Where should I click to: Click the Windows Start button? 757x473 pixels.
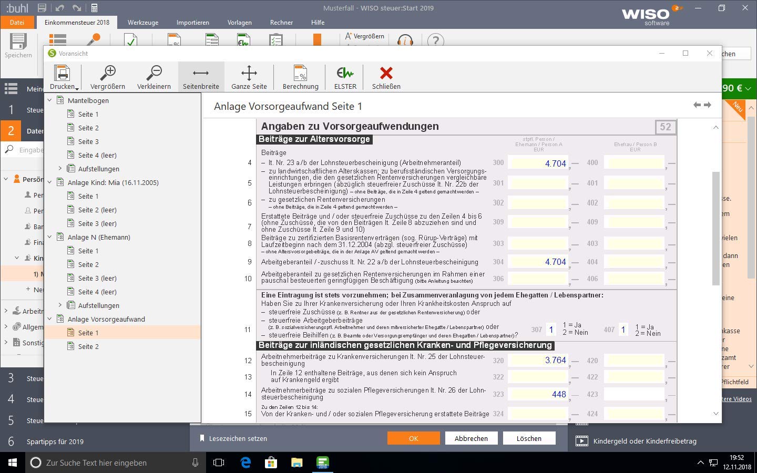pyautogui.click(x=13, y=462)
